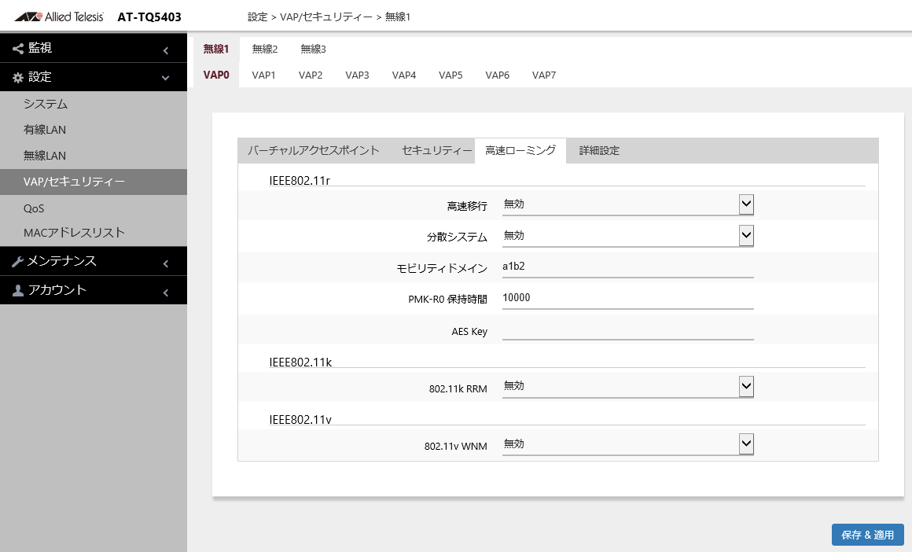
Task: Switch to 無線2 tab
Action: pos(265,50)
